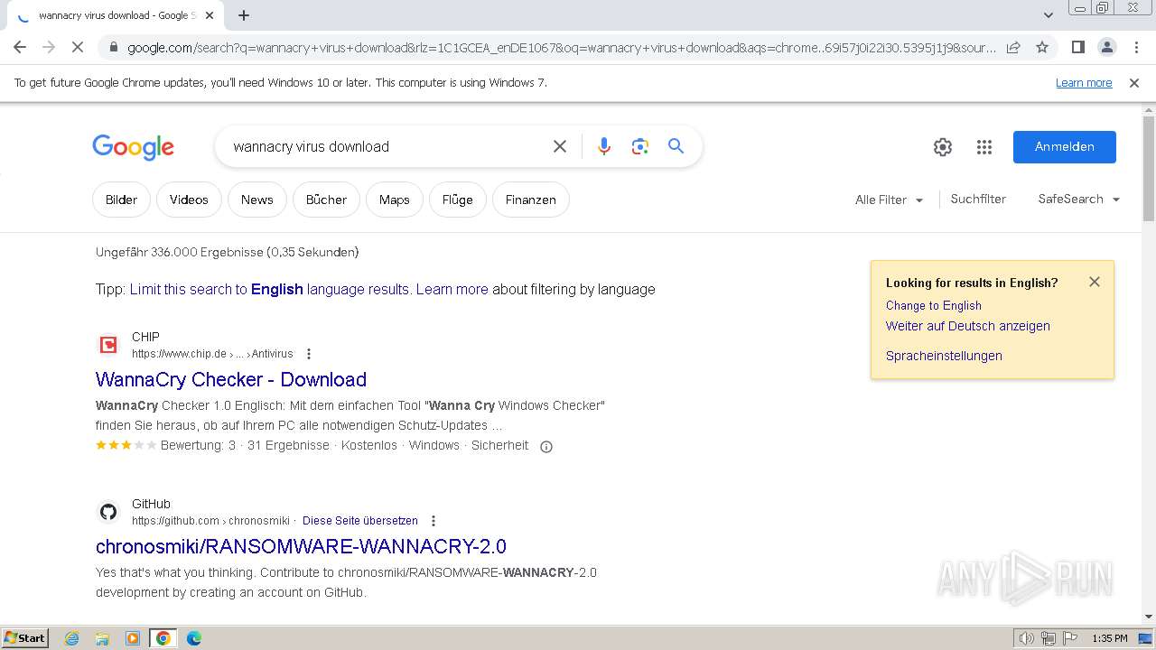Screen dimensions: 1156x650
Task: Click Weiter auf Deutsch anzeigen link
Action: coord(968,326)
